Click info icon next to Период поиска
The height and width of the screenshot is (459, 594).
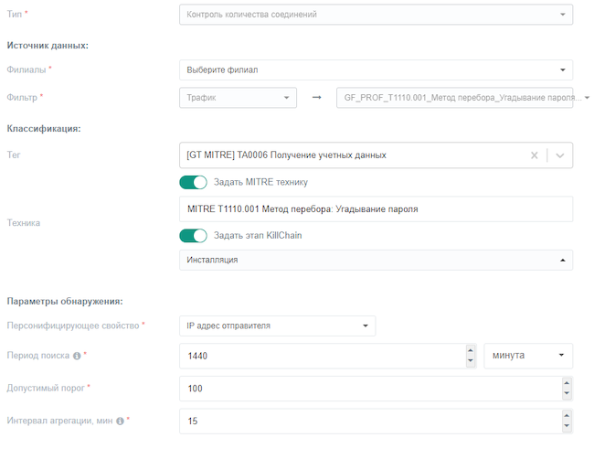tap(77, 356)
